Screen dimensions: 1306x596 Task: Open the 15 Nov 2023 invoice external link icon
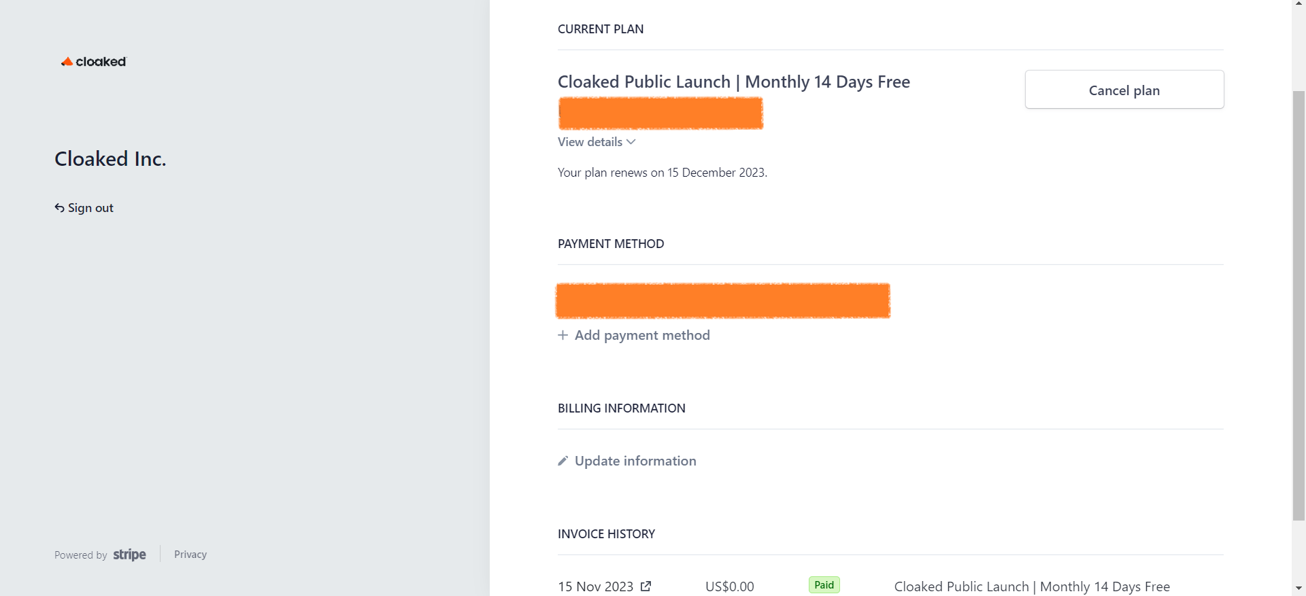pos(646,586)
